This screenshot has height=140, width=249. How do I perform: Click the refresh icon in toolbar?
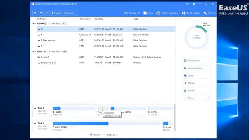click(x=35, y=13)
